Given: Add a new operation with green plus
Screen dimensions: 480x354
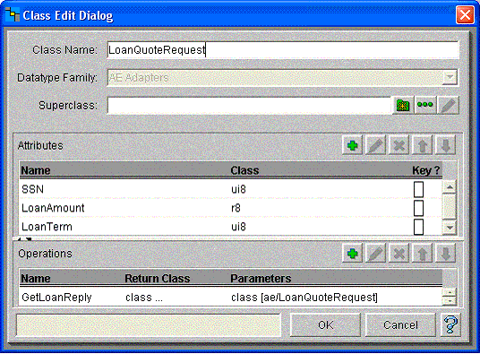Looking at the screenshot, I should [x=352, y=254].
